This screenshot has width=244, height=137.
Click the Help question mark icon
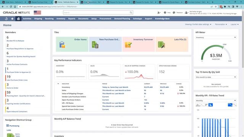coord(165,13)
